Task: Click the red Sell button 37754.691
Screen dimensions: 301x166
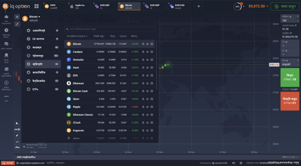Action: click(290, 101)
